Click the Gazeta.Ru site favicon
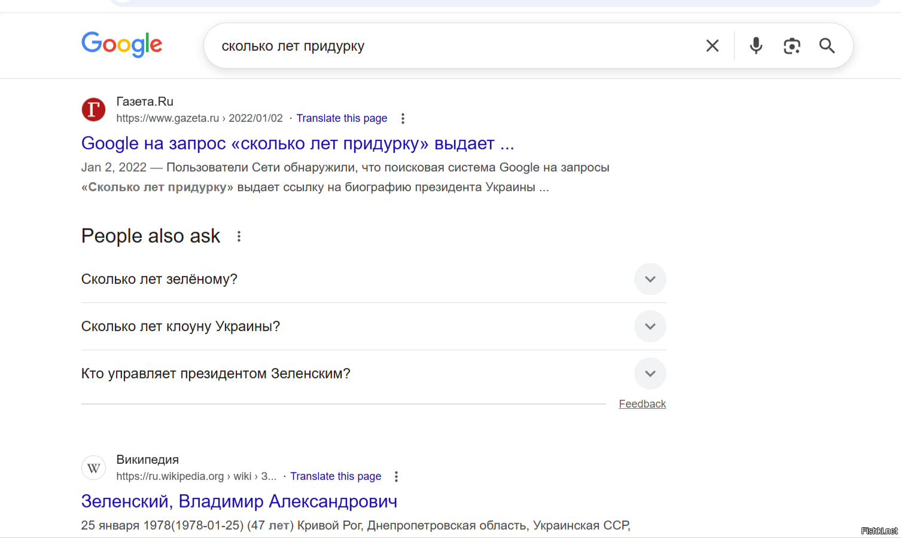Screen dimensions: 901x538 93,109
